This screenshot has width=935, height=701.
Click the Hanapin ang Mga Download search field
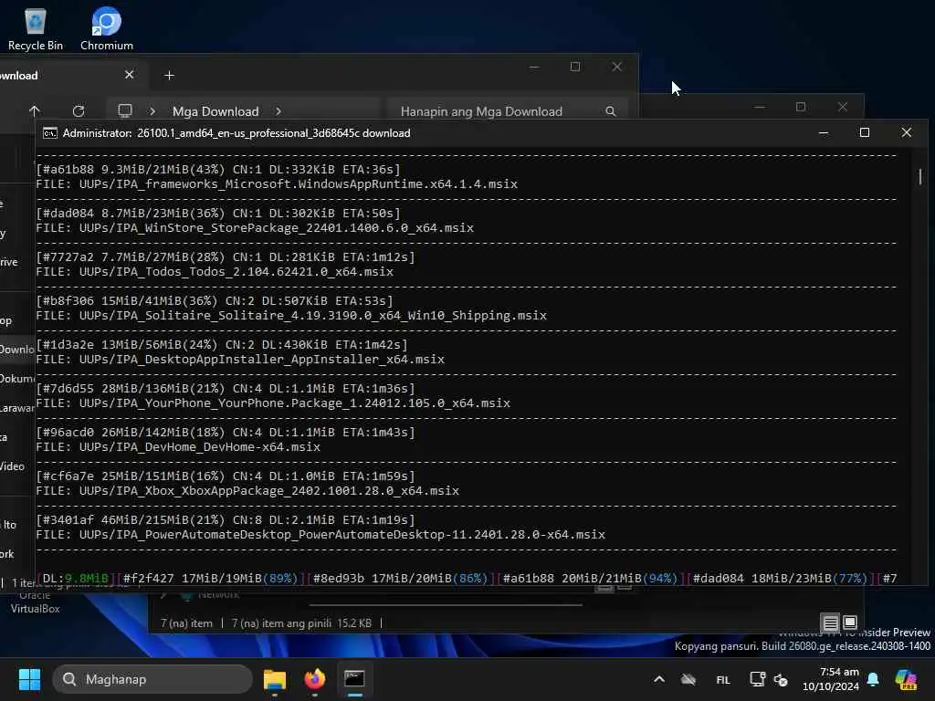coord(507,110)
